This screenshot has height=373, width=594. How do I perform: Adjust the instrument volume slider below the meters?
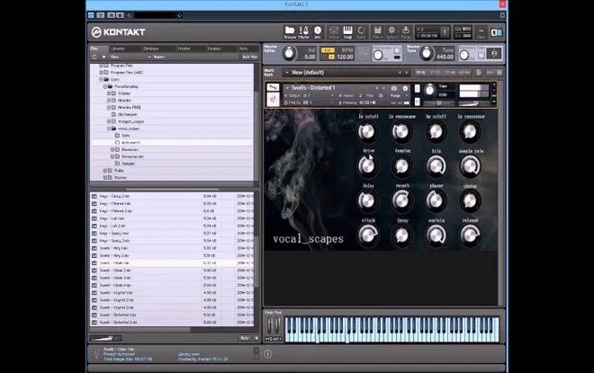tap(473, 103)
